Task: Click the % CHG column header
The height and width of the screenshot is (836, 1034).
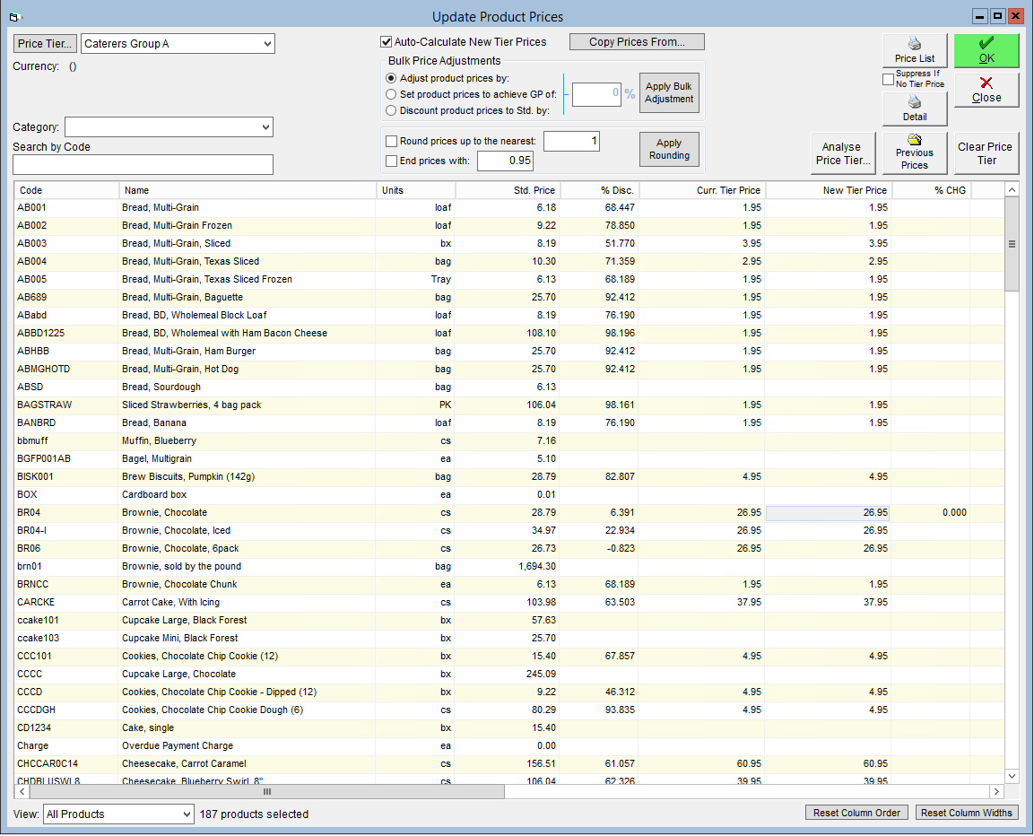Action: 932,191
